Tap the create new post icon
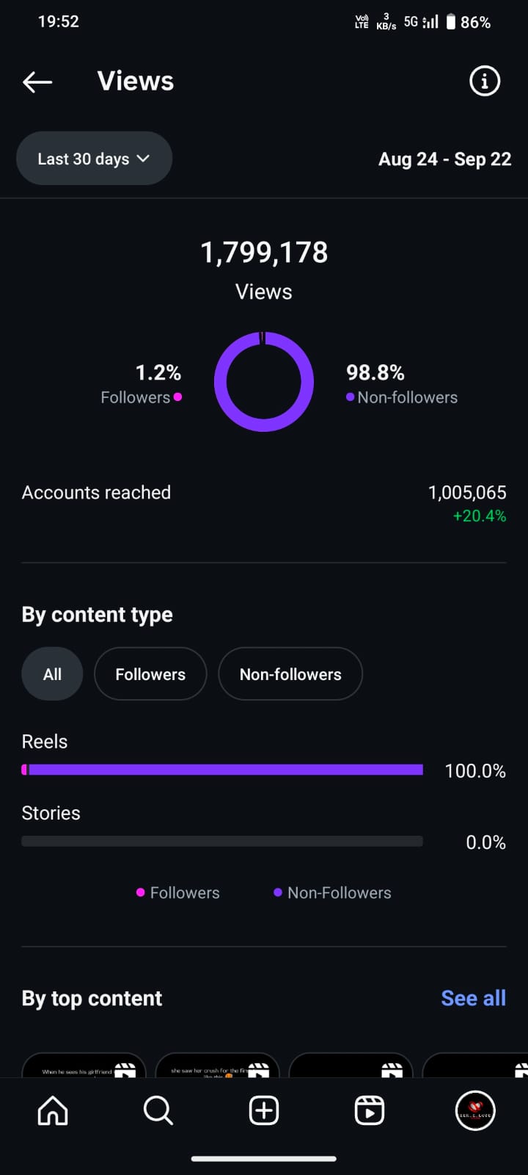This screenshot has width=528, height=1175. [x=264, y=1110]
